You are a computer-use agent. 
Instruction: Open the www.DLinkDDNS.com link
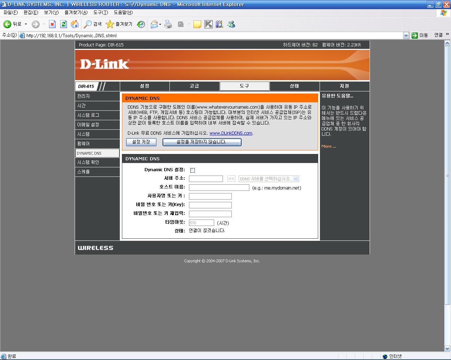[x=231, y=133]
